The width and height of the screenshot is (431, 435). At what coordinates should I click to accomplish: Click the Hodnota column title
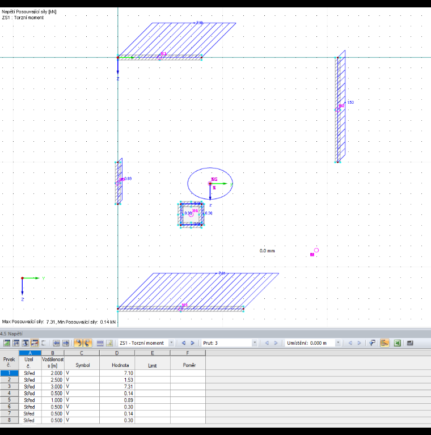coord(120,365)
